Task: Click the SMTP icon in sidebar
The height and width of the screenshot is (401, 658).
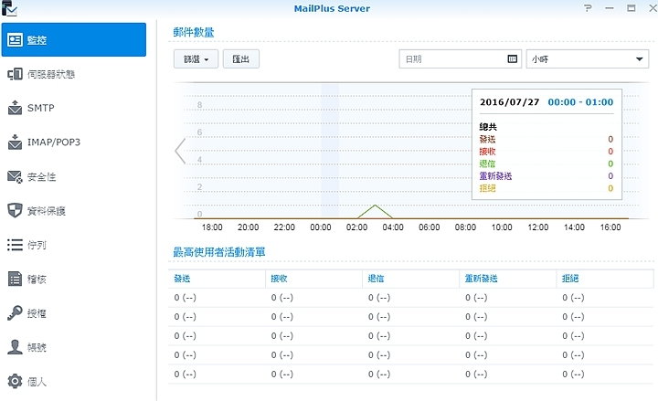Action: pos(15,108)
